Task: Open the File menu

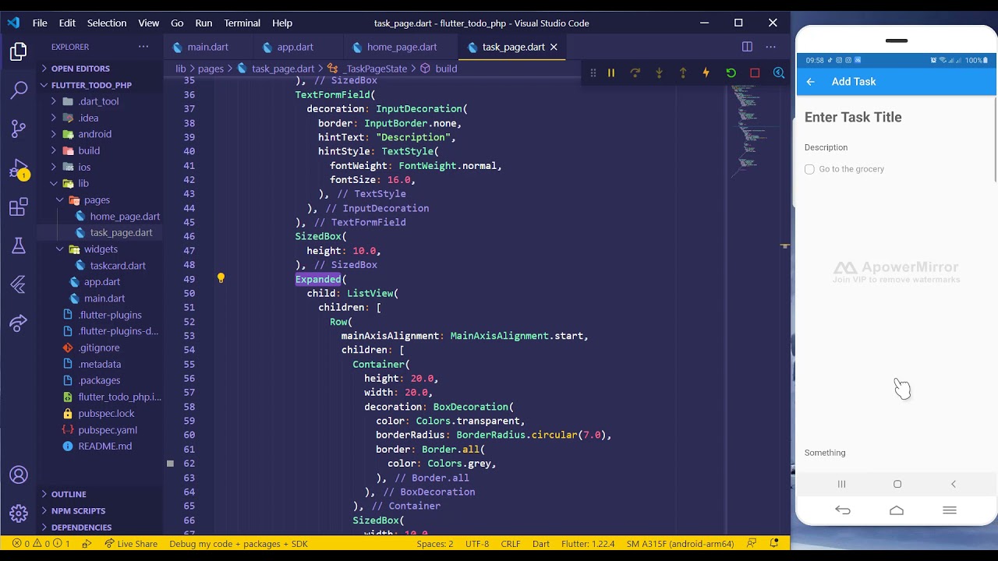Action: coord(40,23)
